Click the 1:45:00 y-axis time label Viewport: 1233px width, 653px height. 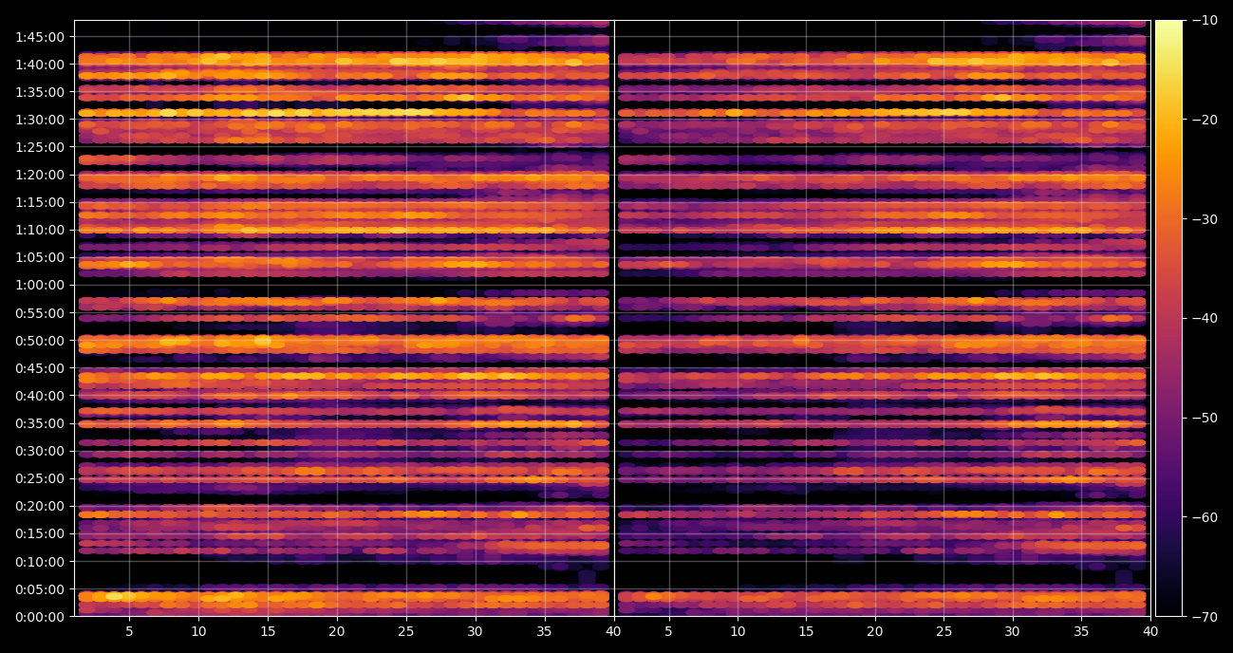pos(41,37)
